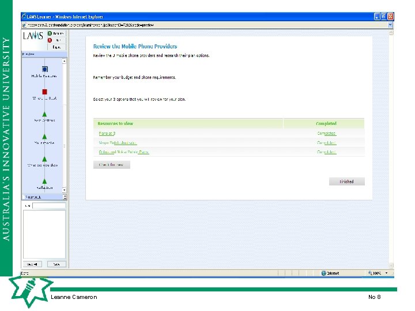
Task: Close the LAMS Learner window
Action: click(390, 17)
